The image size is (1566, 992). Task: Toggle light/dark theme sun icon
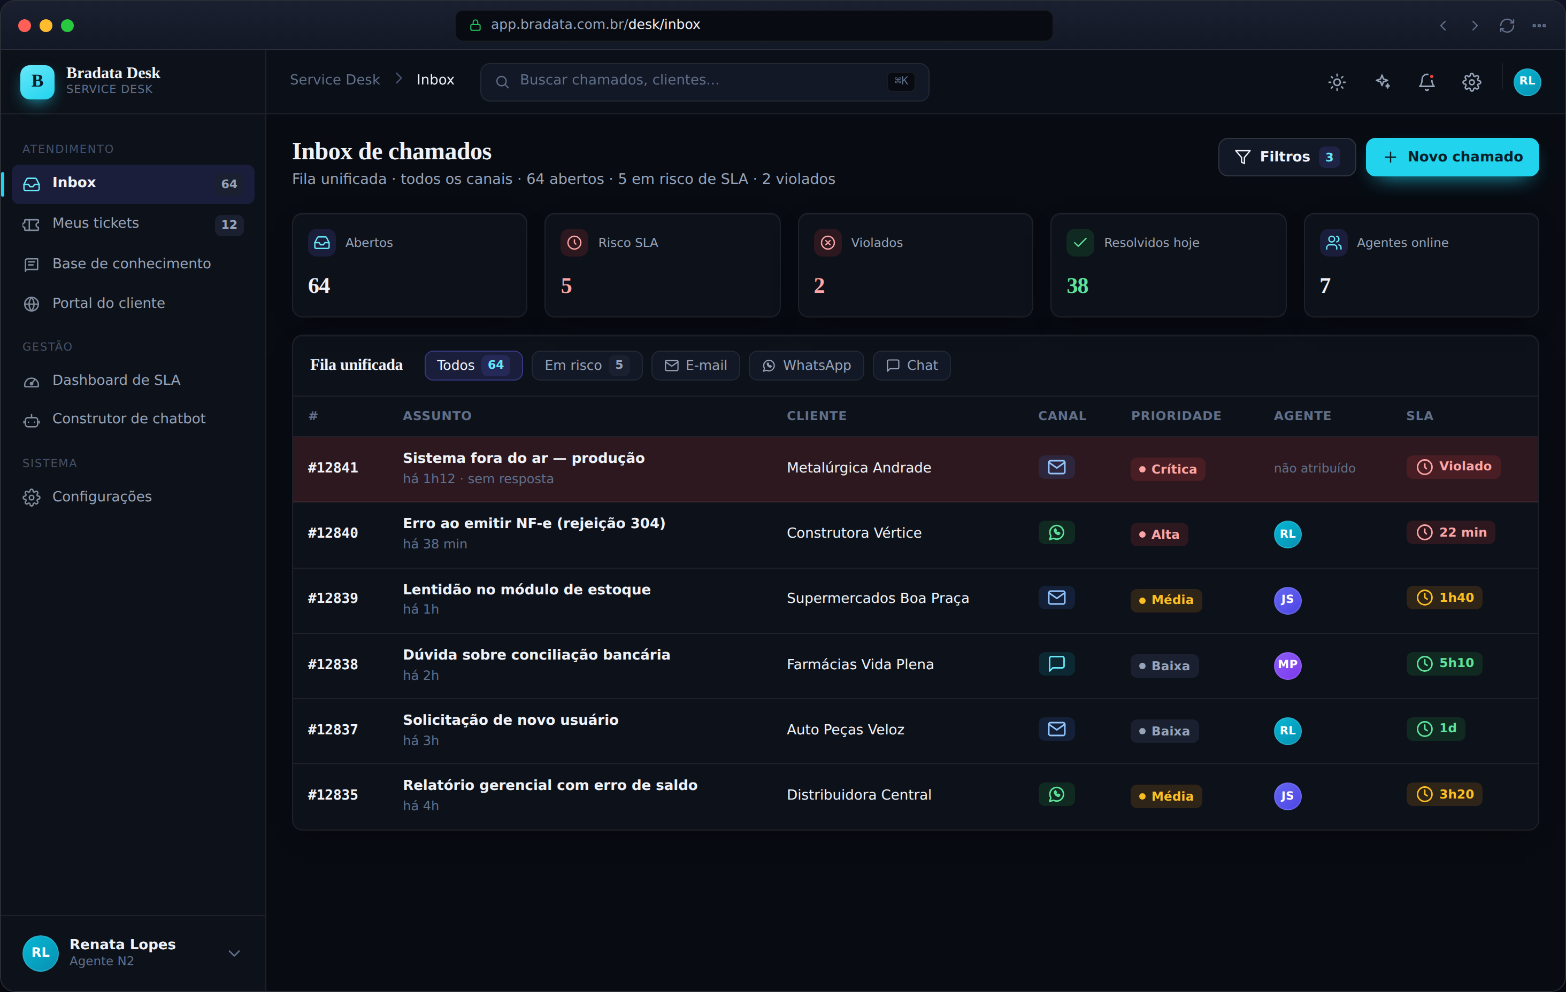pyautogui.click(x=1337, y=82)
